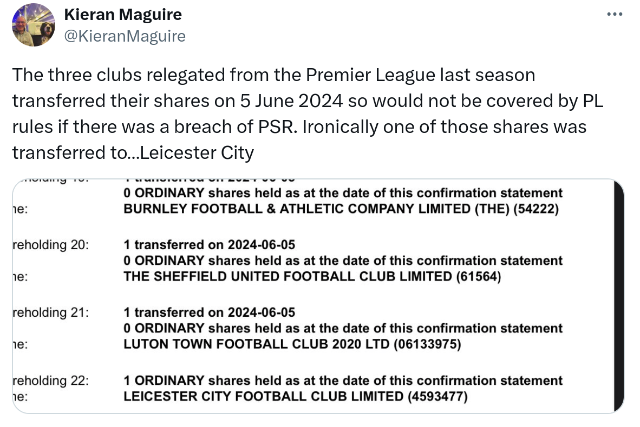Click the Burnley Football & Athletic Company line

[x=341, y=209]
